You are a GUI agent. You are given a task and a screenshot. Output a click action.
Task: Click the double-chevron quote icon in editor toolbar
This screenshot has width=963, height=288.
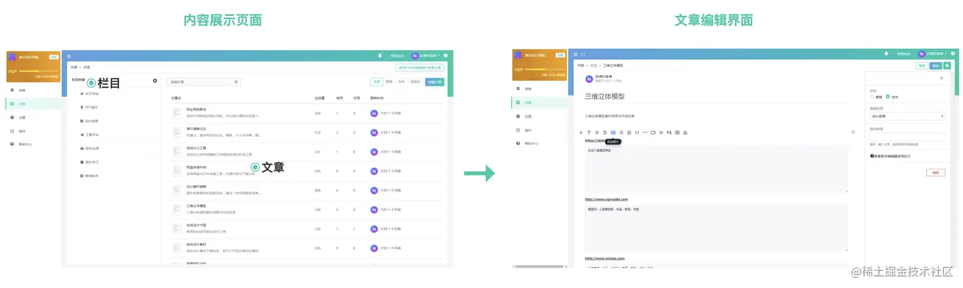661,132
